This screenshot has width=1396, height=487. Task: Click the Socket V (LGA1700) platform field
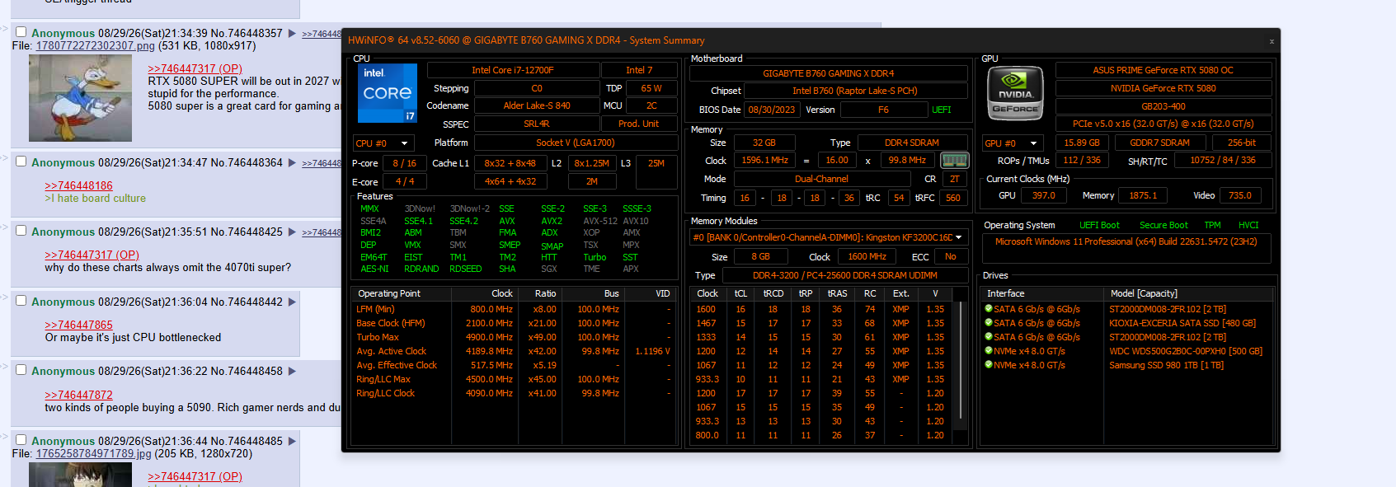(576, 143)
